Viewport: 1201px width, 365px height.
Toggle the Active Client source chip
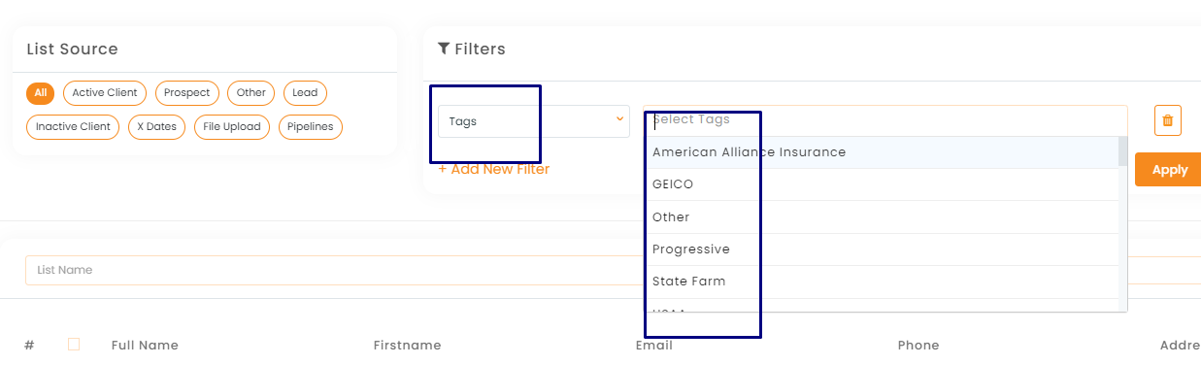click(105, 93)
